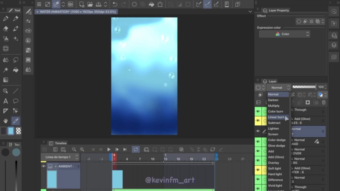Hide the Normal layer ending in AID

click(258, 142)
